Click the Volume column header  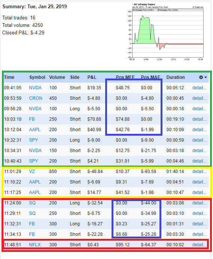point(57,77)
